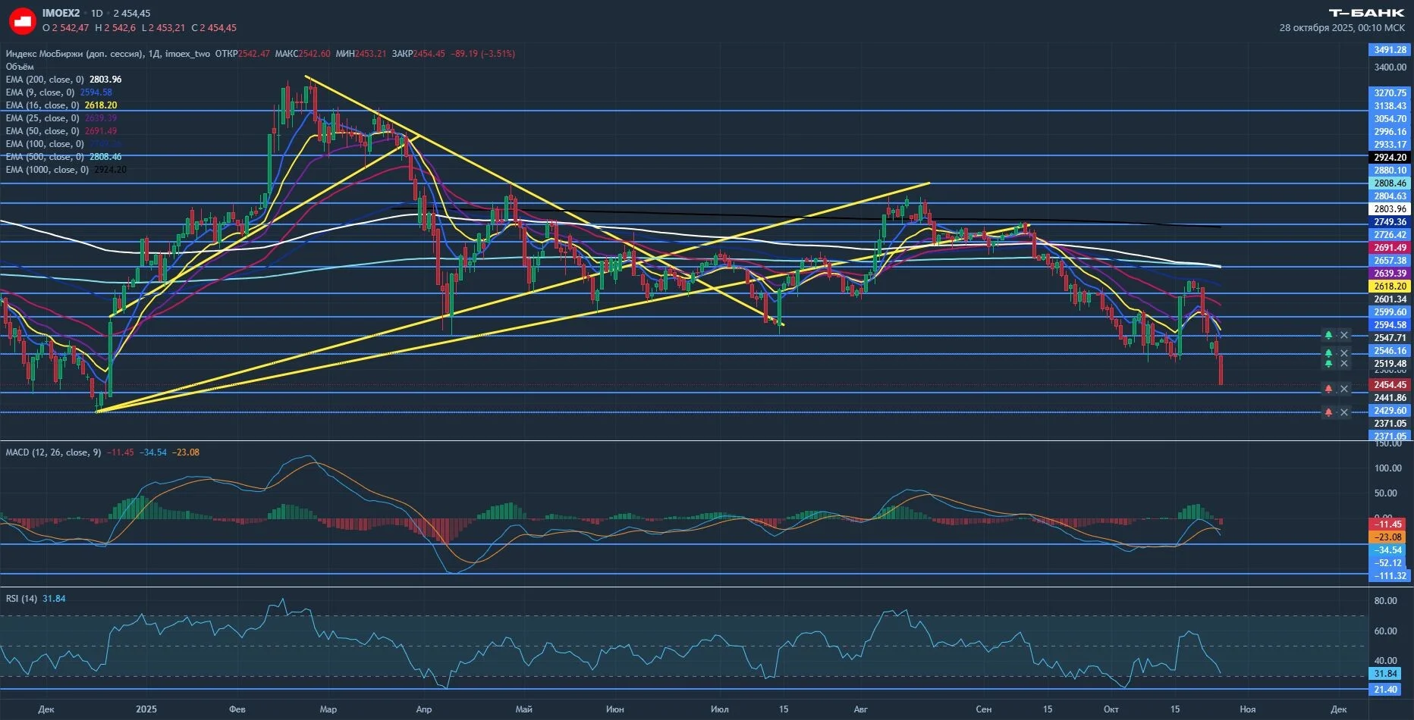Select the RSI (14) indicator legend
Screen dimensions: 1414x720
(x=21, y=599)
